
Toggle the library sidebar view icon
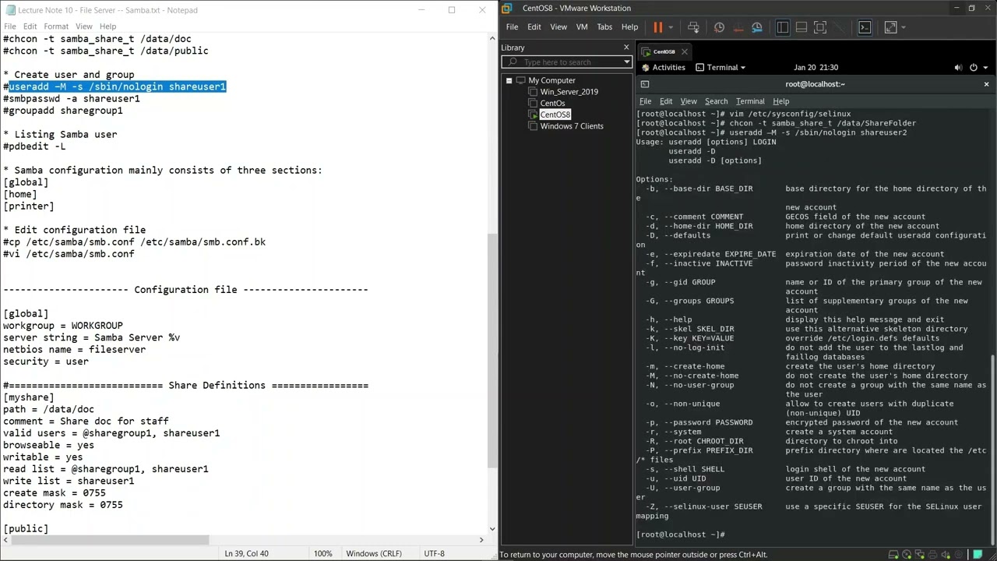tap(783, 27)
